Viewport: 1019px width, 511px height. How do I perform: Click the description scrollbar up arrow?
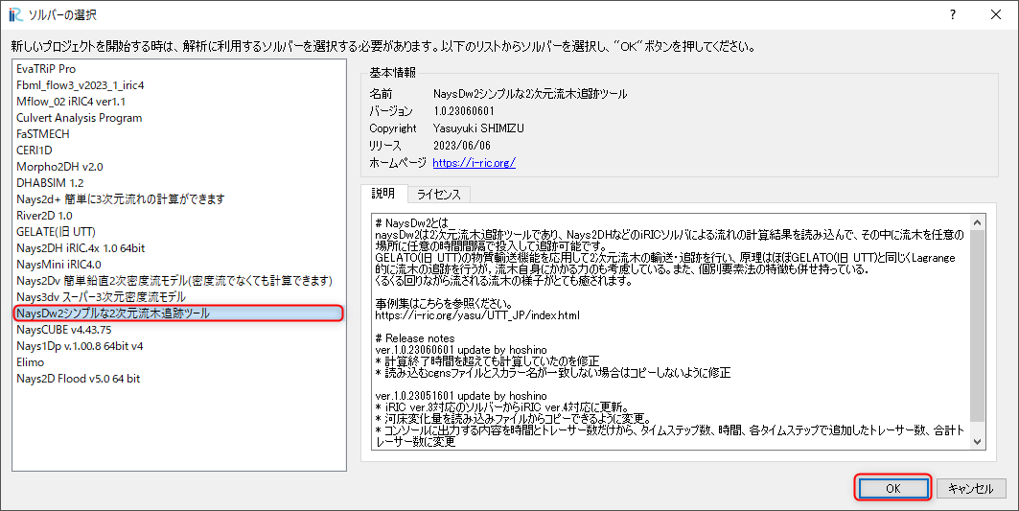coord(978,222)
